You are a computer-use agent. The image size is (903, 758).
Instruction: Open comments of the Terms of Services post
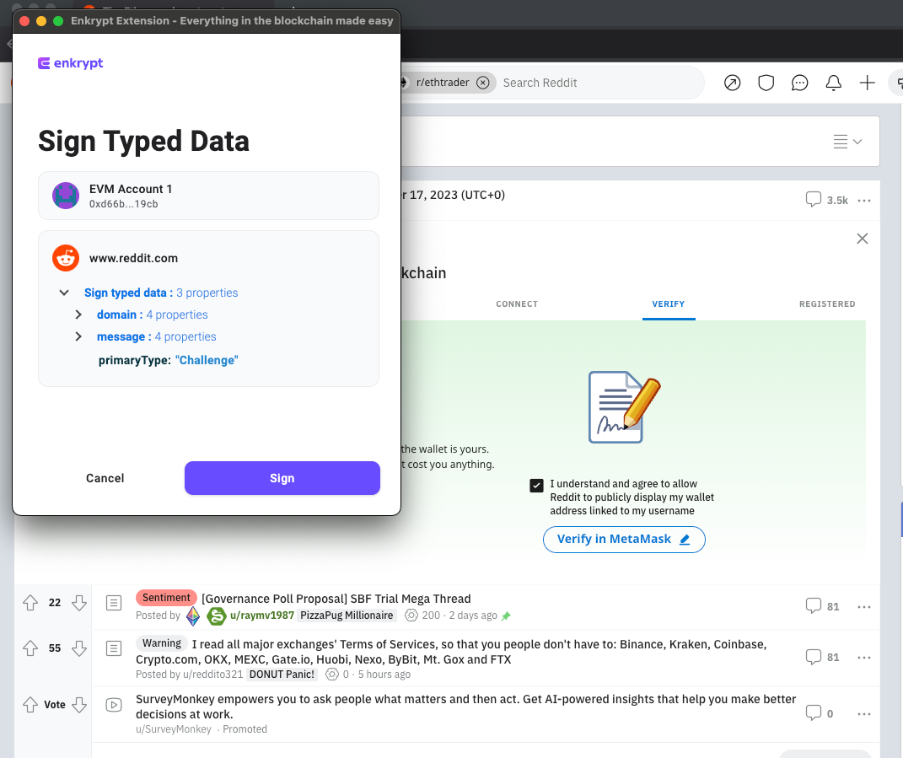822,657
